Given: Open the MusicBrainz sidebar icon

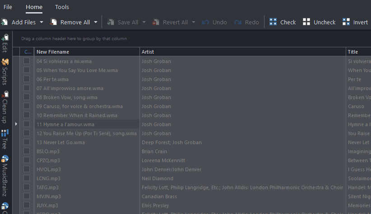Looking at the screenshot, I should (x=5, y=159).
